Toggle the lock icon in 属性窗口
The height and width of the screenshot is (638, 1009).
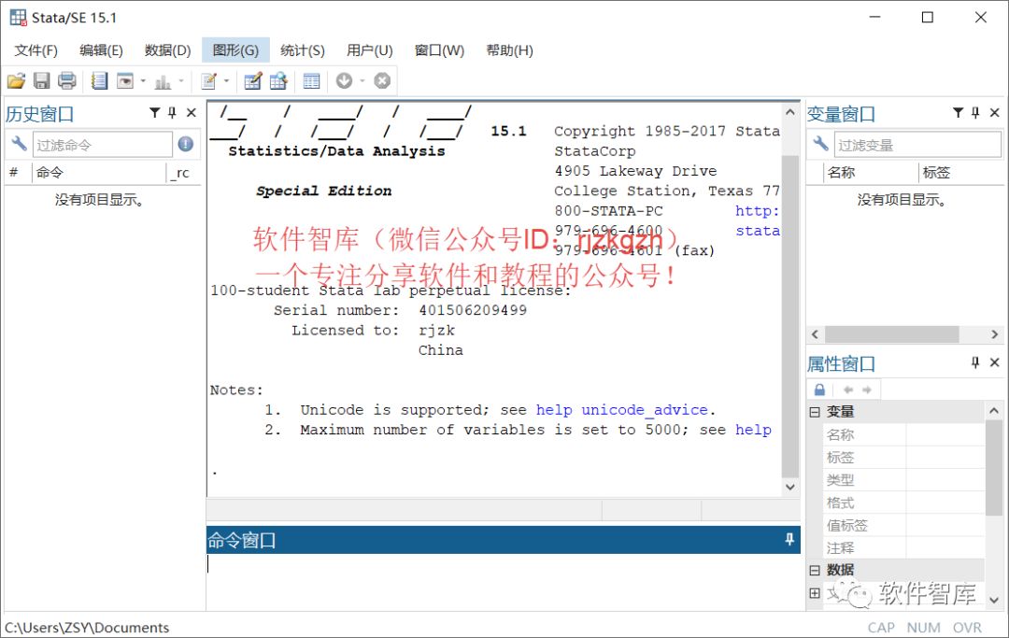coord(819,390)
